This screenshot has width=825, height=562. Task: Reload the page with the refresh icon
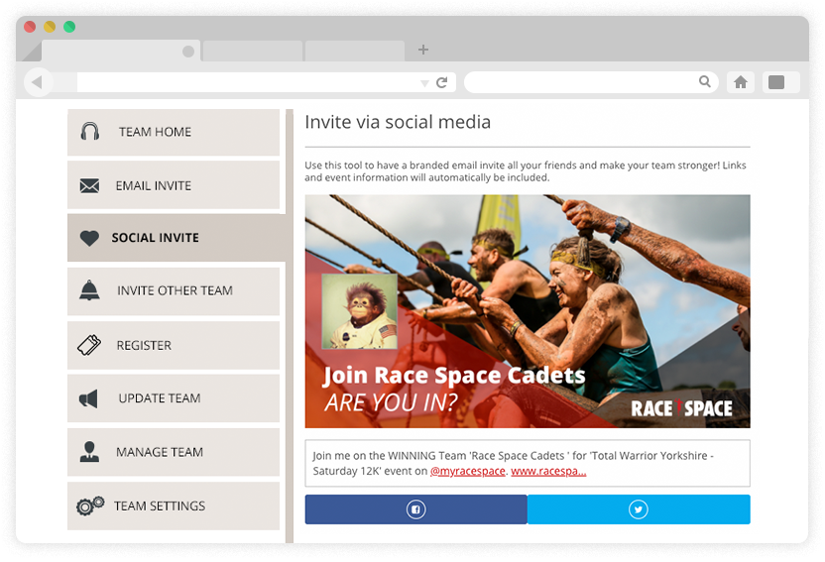(442, 82)
